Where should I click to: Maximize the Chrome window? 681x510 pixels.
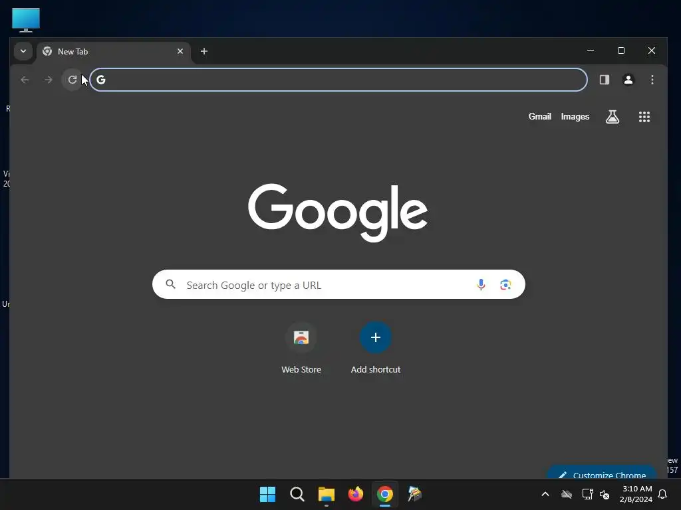coord(621,50)
